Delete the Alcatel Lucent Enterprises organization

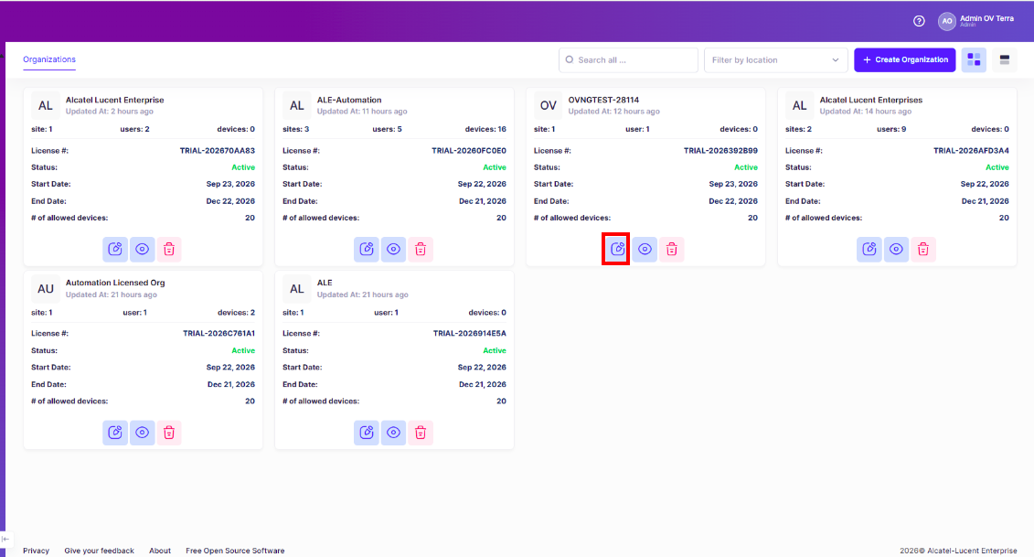(x=923, y=250)
